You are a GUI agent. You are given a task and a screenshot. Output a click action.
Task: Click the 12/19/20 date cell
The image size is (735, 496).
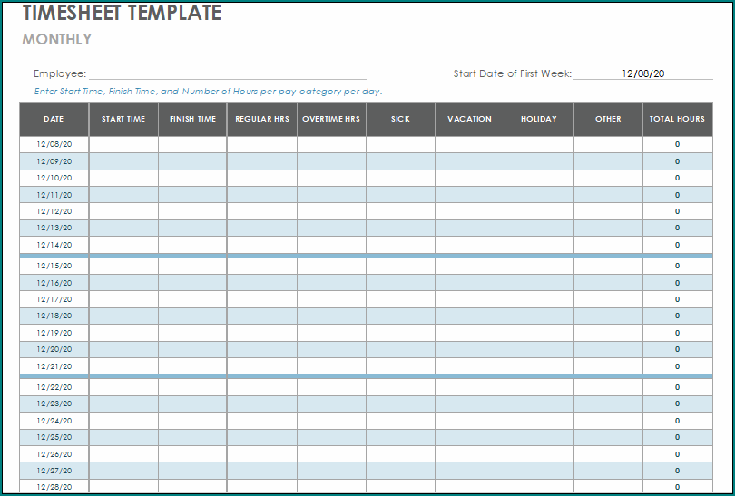coord(54,333)
